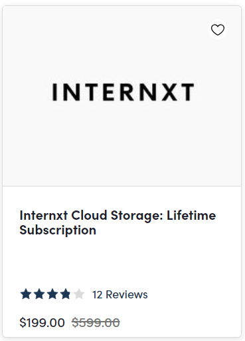
Task: Click the fifth gray empty rating star
Action: click(79, 294)
